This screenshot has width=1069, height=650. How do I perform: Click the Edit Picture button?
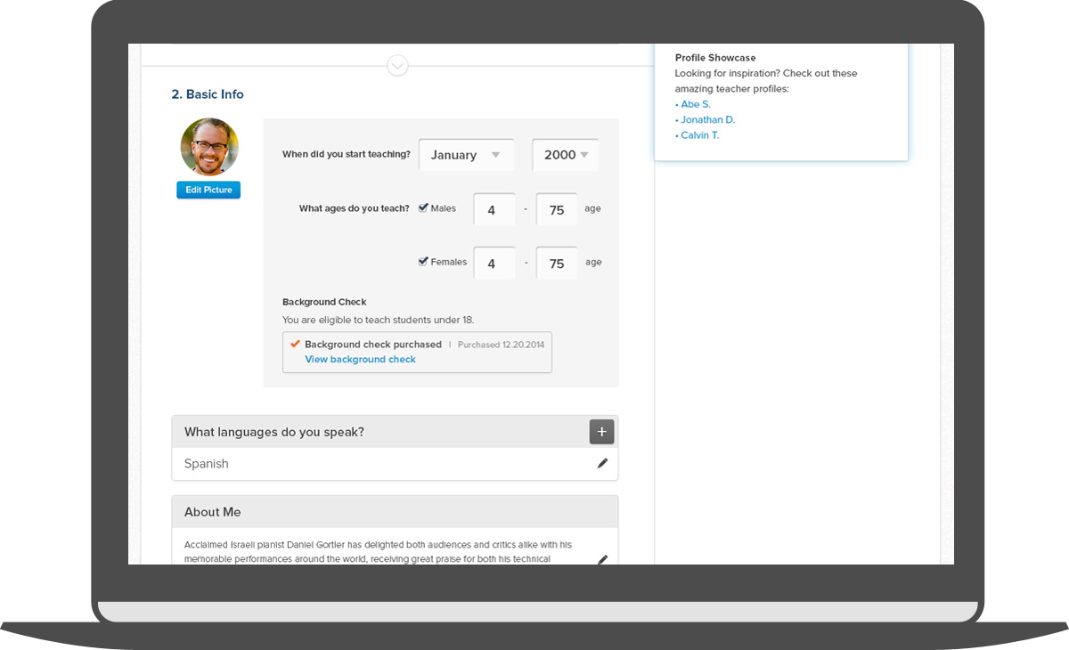click(x=208, y=190)
